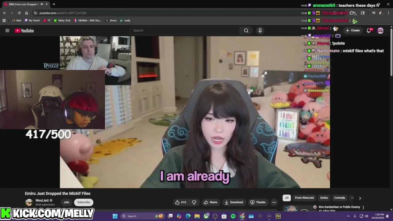Go to YouTube home via the logo

tap(24, 30)
